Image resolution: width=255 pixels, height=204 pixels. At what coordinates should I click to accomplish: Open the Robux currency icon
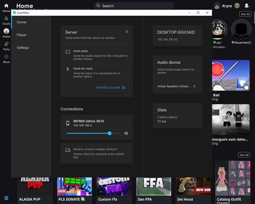pyautogui.click(x=237, y=6)
